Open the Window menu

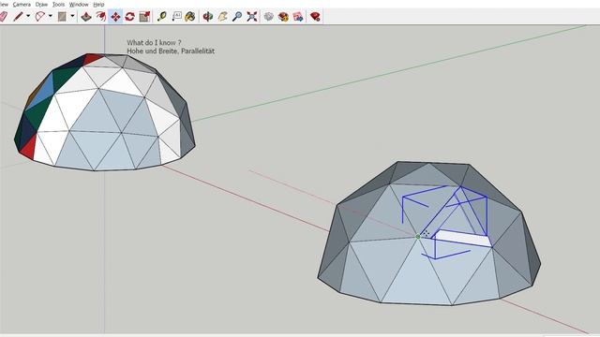79,4
